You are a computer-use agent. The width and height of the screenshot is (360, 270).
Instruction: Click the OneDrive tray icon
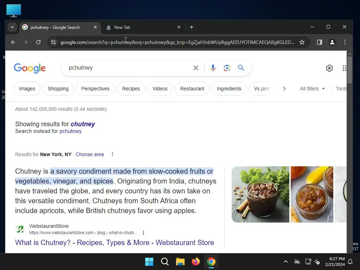(x=297, y=262)
